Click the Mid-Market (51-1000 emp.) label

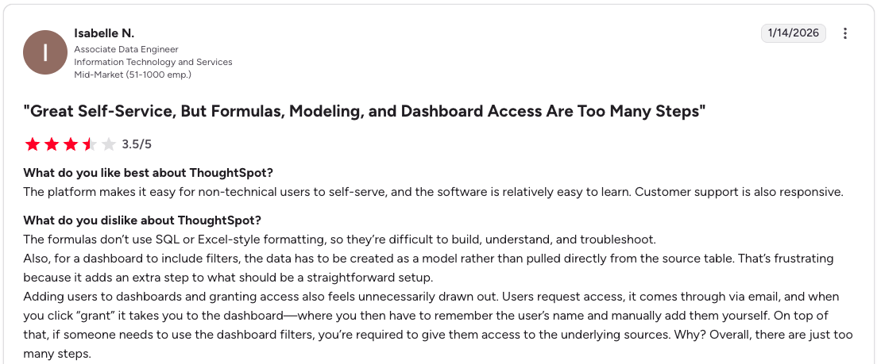[x=133, y=75]
